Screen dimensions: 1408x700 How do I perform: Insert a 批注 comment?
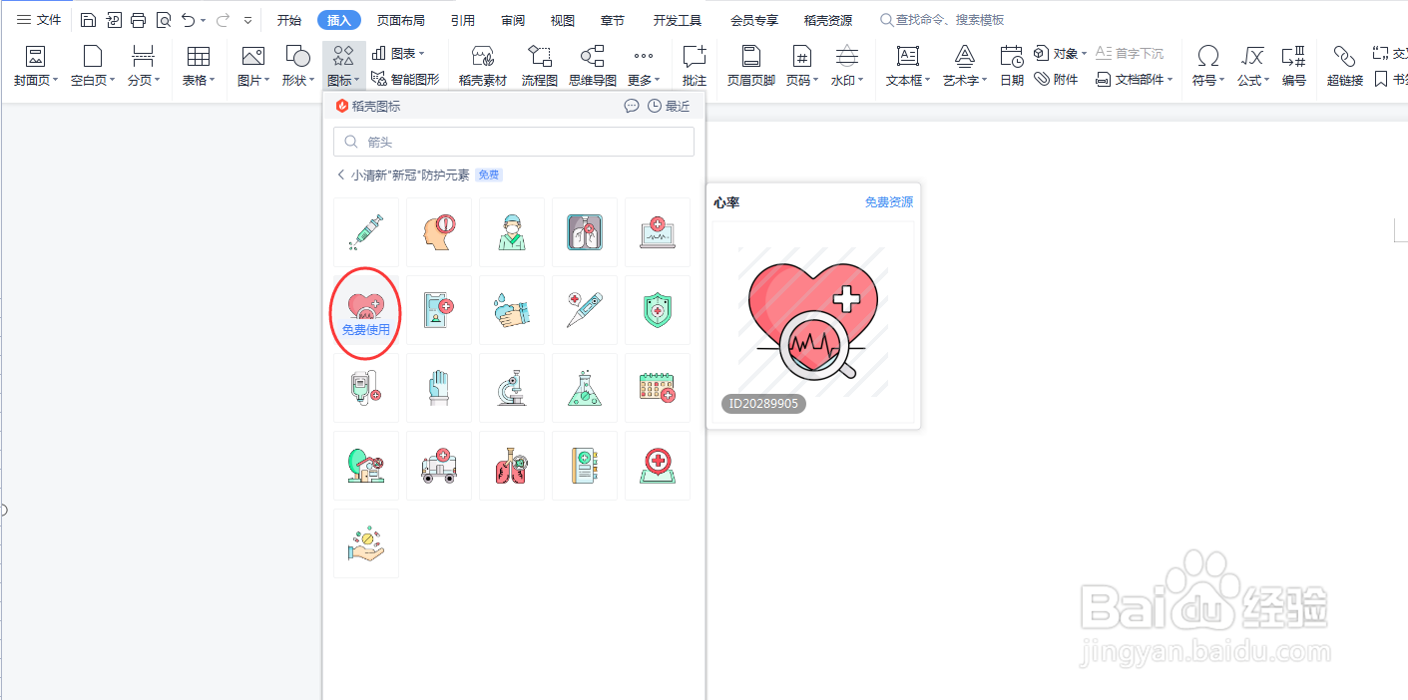pos(694,66)
